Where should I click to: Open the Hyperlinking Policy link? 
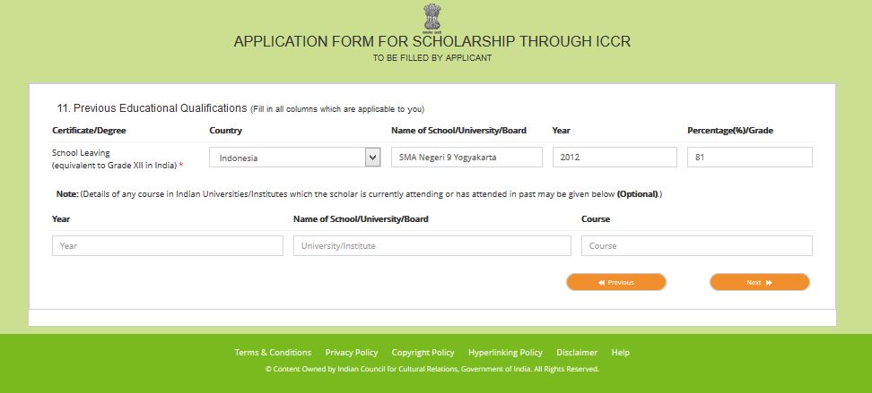tap(505, 353)
